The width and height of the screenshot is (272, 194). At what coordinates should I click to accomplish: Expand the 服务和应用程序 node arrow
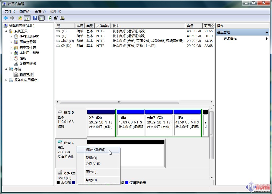6,80
